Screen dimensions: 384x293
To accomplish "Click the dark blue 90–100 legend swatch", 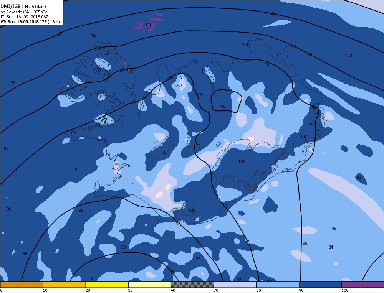I will (x=320, y=285).
